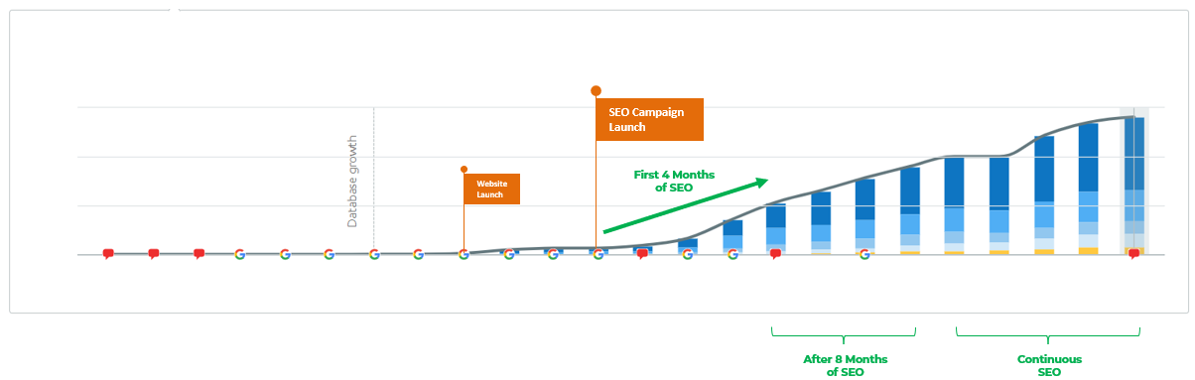Click Google icon directly after Website Launch line

(508, 254)
